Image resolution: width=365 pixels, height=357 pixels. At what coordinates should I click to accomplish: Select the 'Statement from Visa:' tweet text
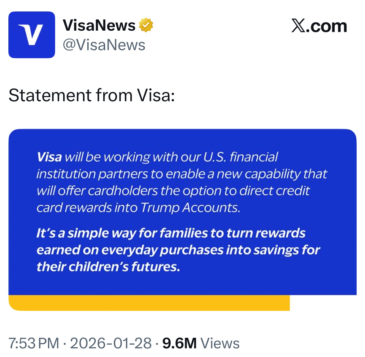[x=92, y=95]
